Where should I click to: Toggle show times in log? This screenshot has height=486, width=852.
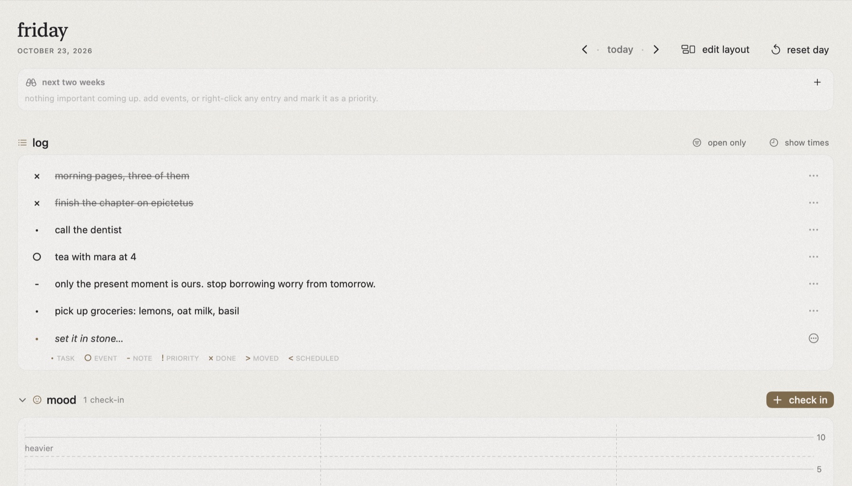[x=799, y=142]
